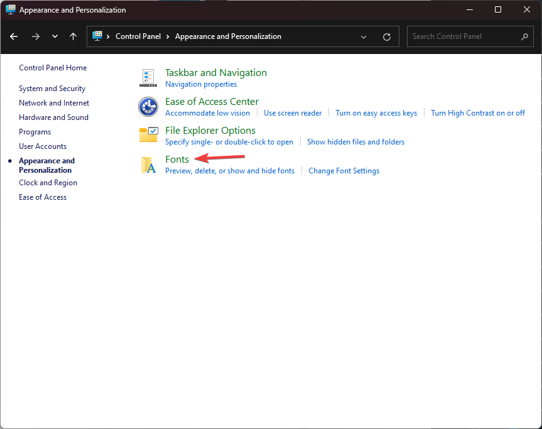
Task: Open User Accounts category
Action: [43, 146]
